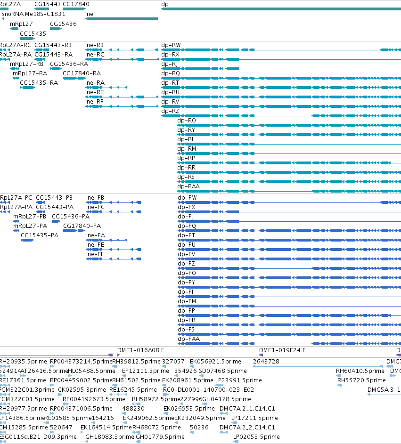
Task: Click transcript CG15436-RA
Action: (x=56, y=69)
